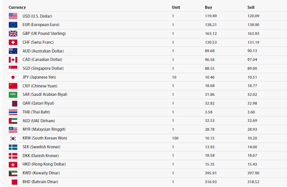
Task: Click the South Korean flag icon
Action: click(13, 138)
